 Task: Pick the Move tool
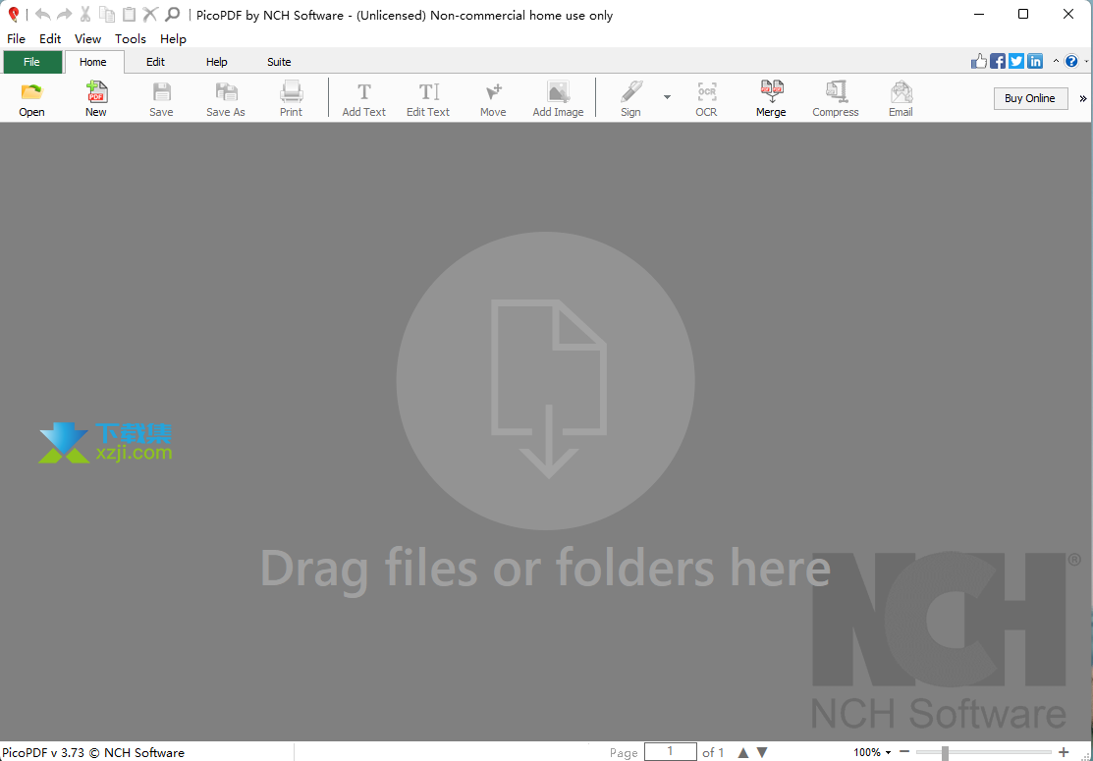point(493,98)
